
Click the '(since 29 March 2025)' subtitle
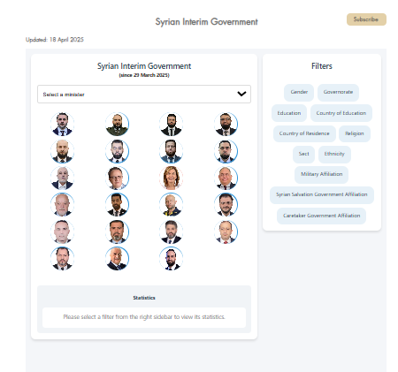pos(144,75)
